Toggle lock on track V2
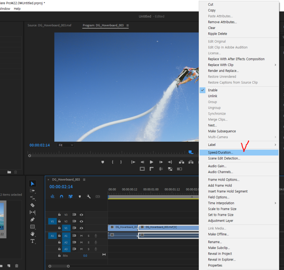The image size is (284, 270). point(59,221)
